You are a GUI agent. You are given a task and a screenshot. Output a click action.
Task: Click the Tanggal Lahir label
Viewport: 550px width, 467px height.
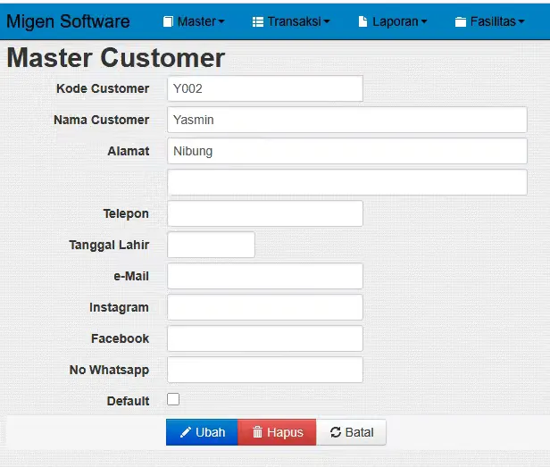pyautogui.click(x=109, y=245)
